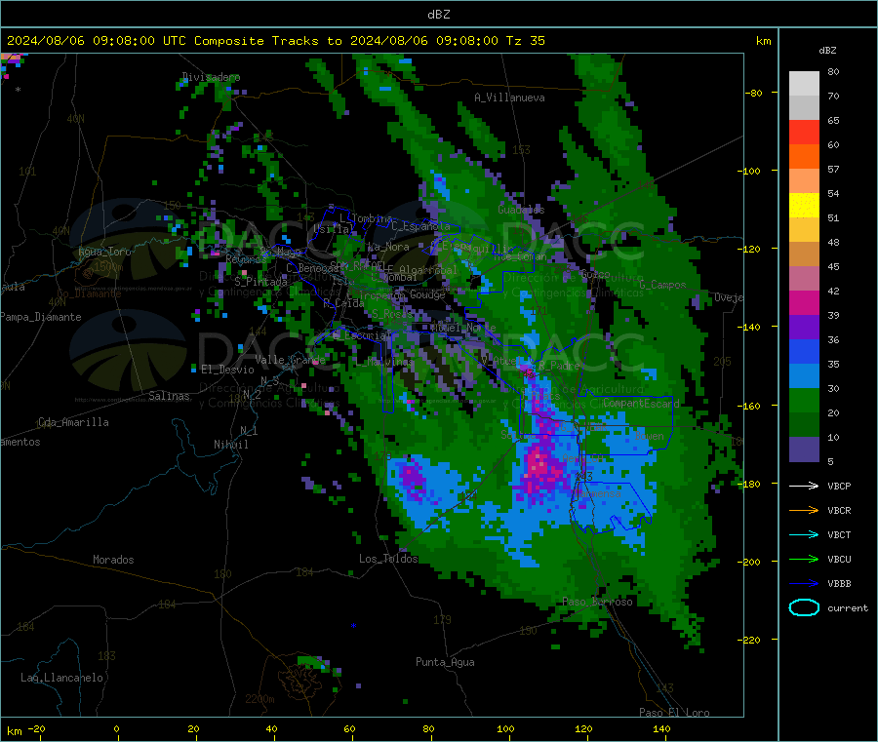
Task: Click the 'Guadales' map label
Action: [521, 210]
